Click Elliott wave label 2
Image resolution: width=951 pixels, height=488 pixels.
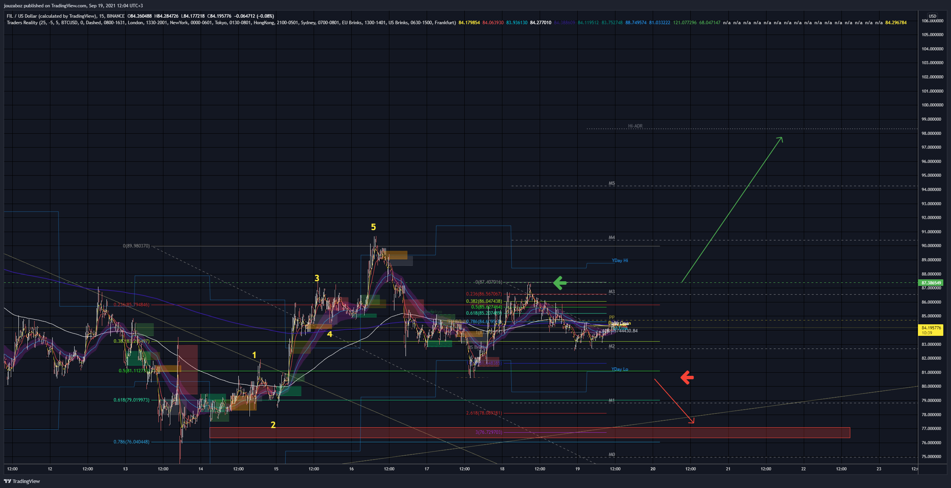coord(273,425)
